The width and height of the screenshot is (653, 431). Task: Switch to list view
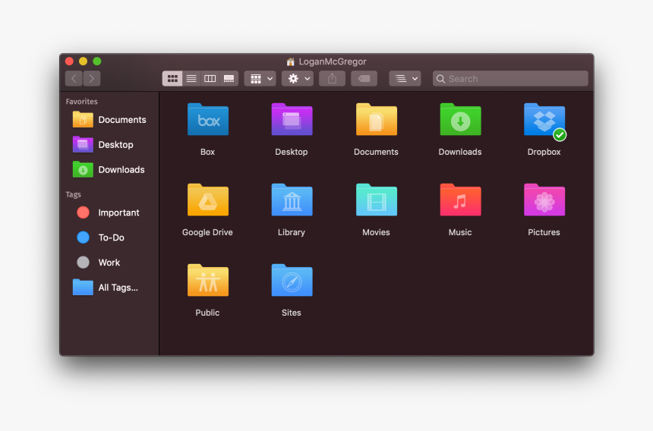click(x=191, y=79)
